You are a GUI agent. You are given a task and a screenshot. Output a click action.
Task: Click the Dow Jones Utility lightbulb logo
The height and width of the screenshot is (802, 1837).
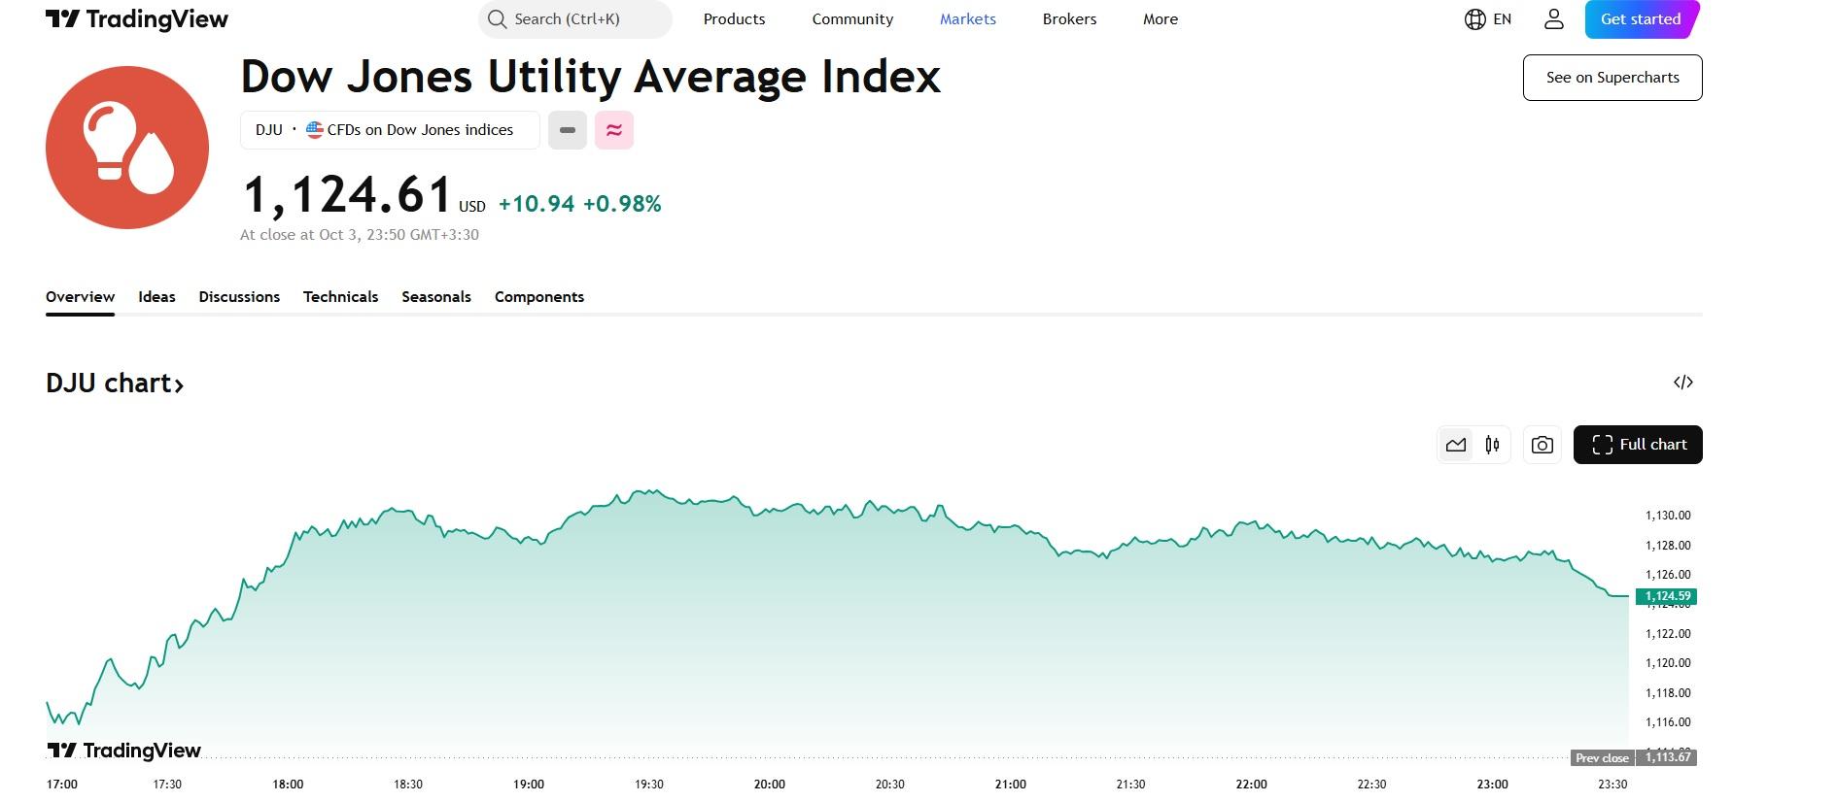coord(127,148)
